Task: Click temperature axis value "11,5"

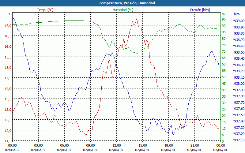Action: tap(8, 141)
